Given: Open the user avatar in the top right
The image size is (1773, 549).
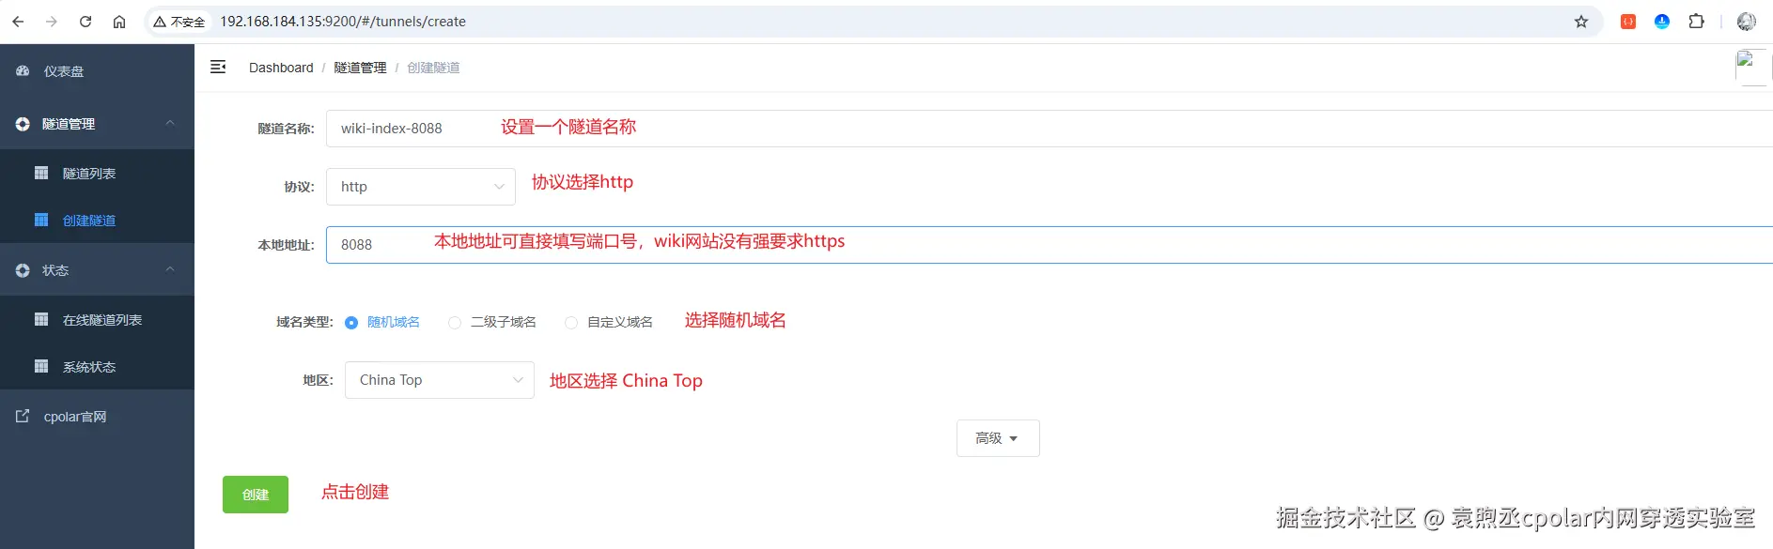Looking at the screenshot, I should pyautogui.click(x=1752, y=68).
